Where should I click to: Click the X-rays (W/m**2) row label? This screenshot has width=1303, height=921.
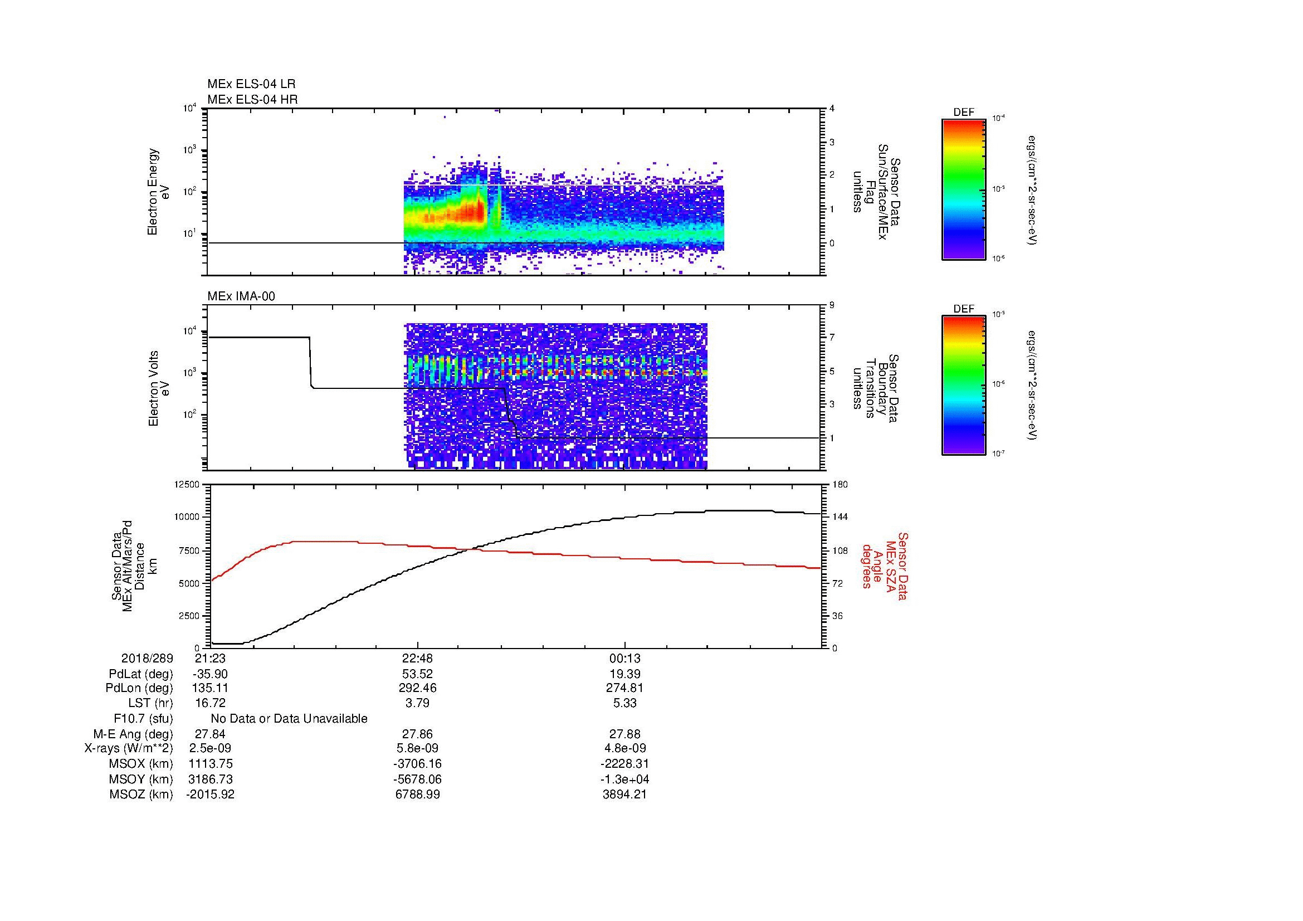(x=129, y=748)
